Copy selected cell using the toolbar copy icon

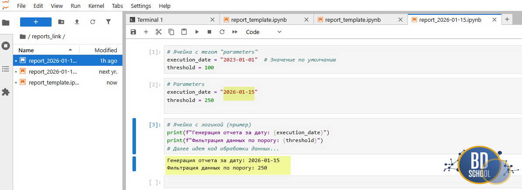(x=171, y=32)
